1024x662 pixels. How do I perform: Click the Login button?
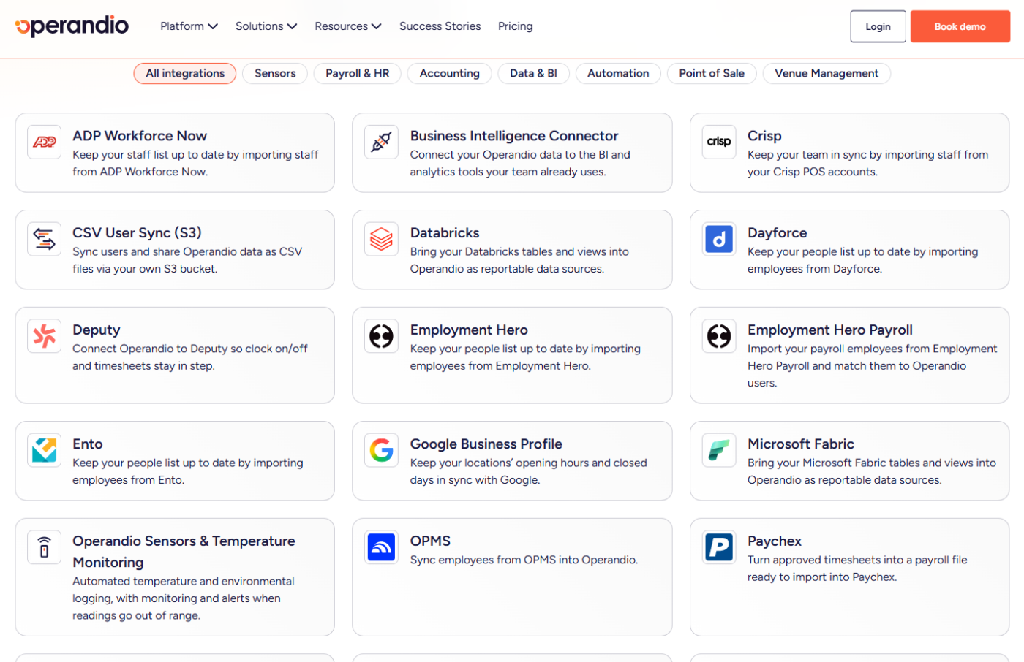878,26
